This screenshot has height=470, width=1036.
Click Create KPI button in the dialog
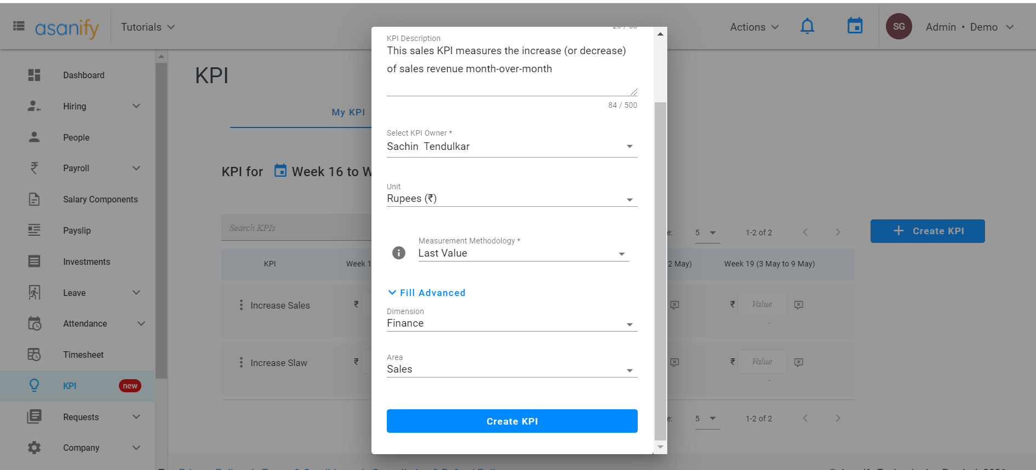click(512, 421)
